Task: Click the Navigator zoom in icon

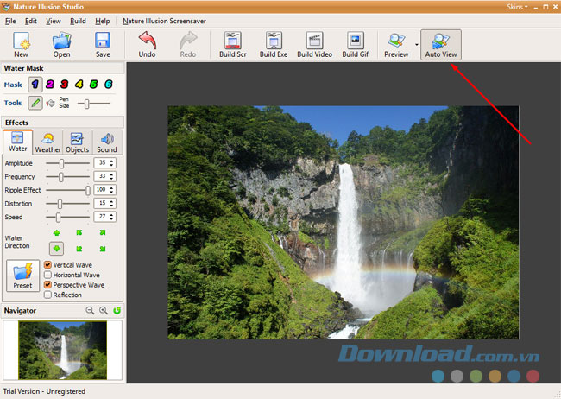Action: (104, 310)
